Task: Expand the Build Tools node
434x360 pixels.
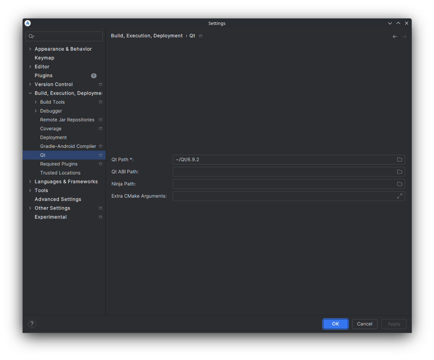Action: pyautogui.click(x=35, y=102)
